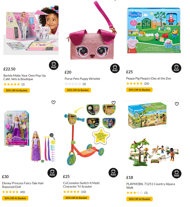The height and width of the screenshot is (207, 190).
Task: Save PLAYMOBIL Alpaca Walk to wishlist heart
Action: pyautogui.click(x=177, y=104)
